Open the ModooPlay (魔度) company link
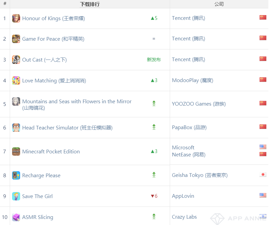This screenshot has height=225, width=269. click(193, 80)
